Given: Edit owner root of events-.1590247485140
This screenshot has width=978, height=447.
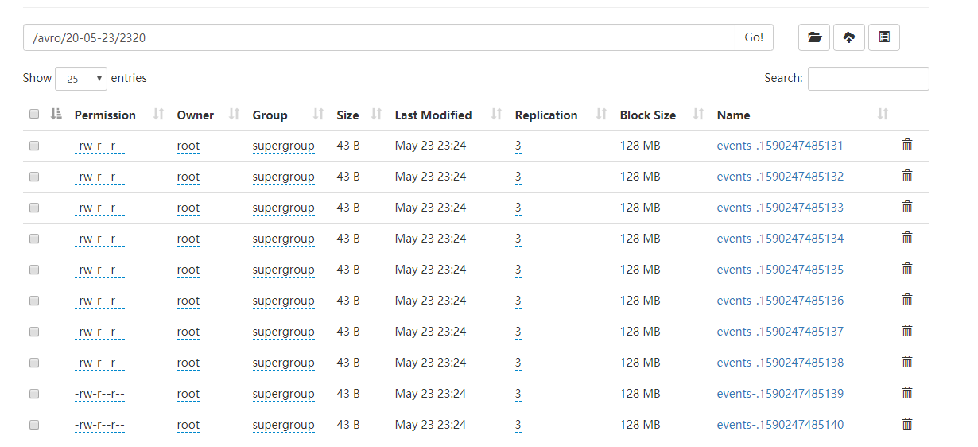Looking at the screenshot, I should (x=188, y=425).
